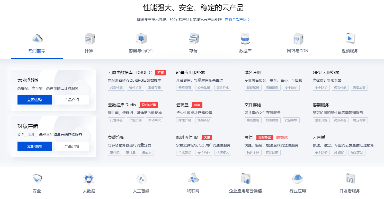Screen dimensions: 384x199
Task: Open GPU 云服务器 product link
Action: pyautogui.click(x=326, y=73)
